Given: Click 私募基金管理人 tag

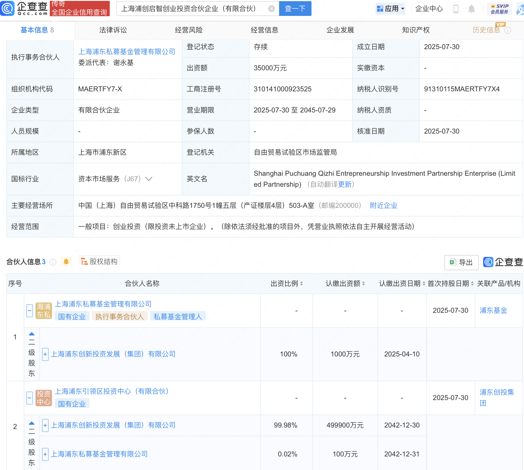Looking at the screenshot, I should [x=178, y=317].
